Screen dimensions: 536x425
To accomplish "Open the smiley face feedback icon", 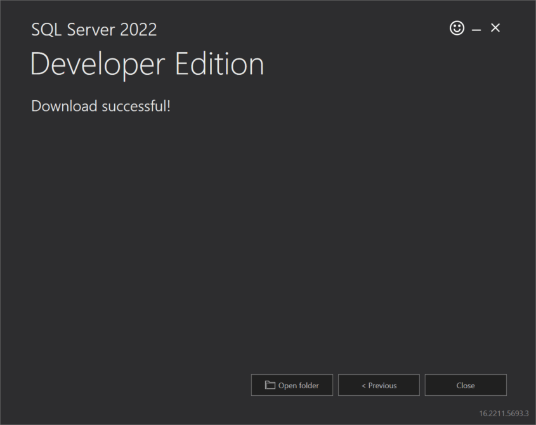I will coord(457,28).
